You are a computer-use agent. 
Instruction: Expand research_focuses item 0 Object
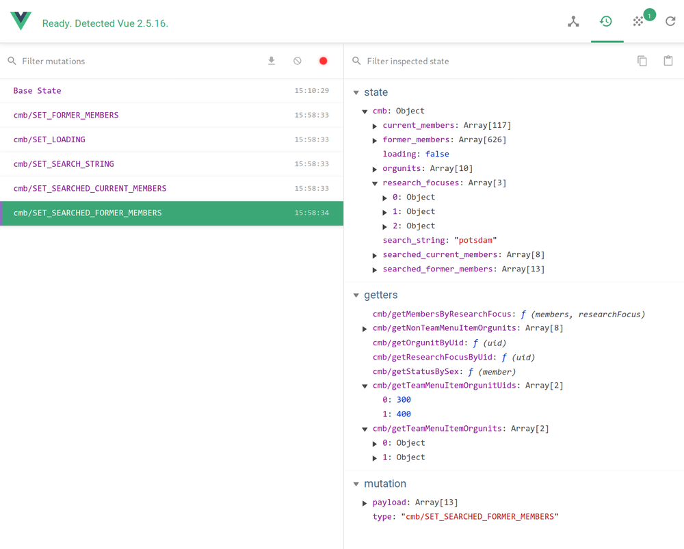tap(384, 198)
